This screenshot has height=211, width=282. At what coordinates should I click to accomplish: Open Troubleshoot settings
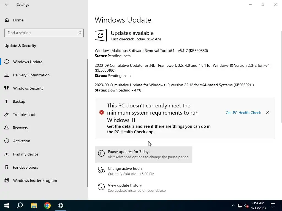24,115
